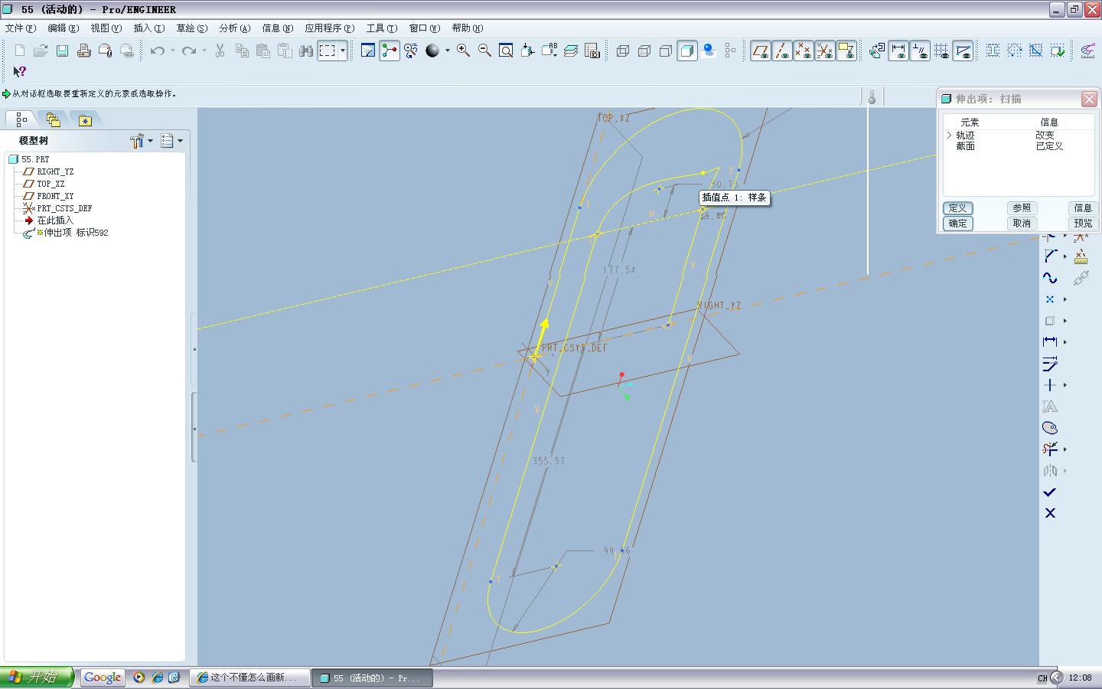Pick the sketch dimension tool
The image size is (1102, 689).
click(1050, 341)
